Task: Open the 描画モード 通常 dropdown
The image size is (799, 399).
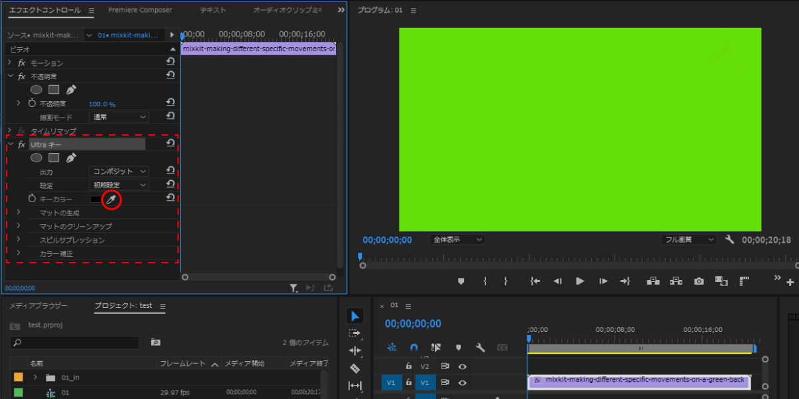Action: click(119, 116)
